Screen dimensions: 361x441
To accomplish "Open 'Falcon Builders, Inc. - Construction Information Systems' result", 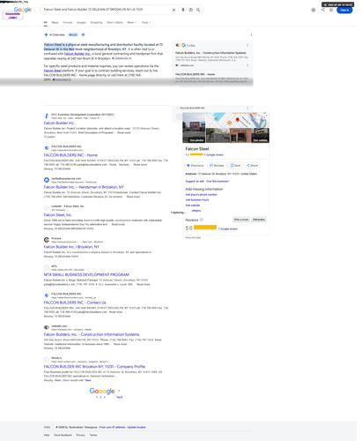I will 92,334.
